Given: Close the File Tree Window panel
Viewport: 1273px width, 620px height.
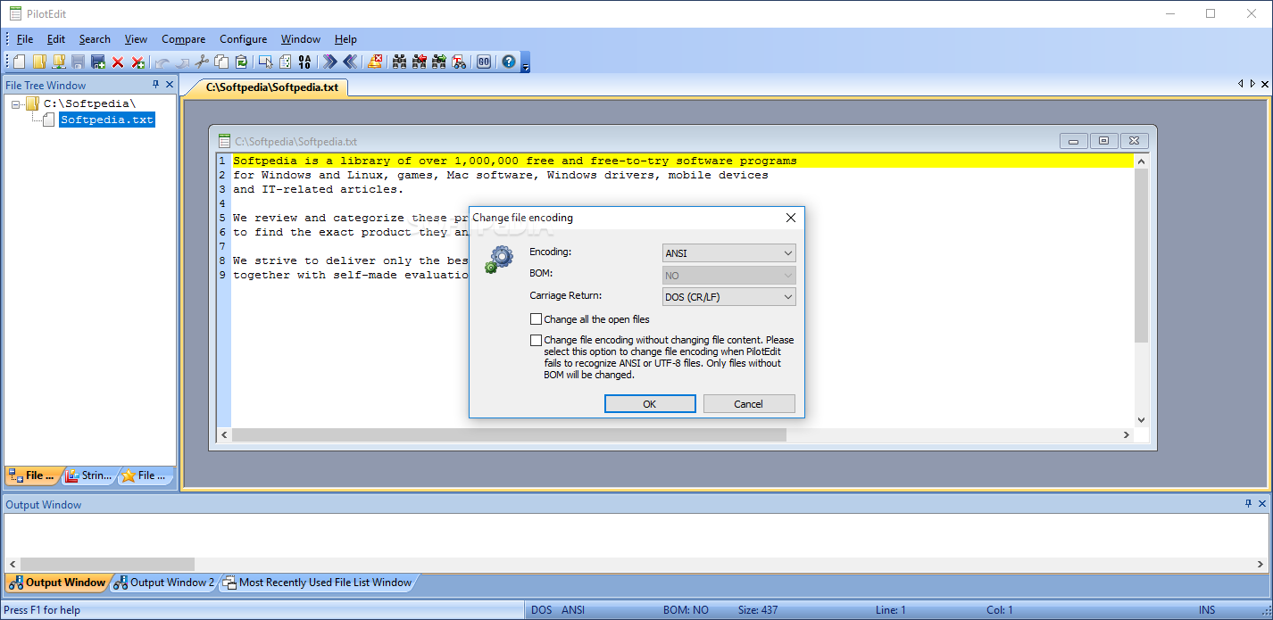Looking at the screenshot, I should pos(170,85).
